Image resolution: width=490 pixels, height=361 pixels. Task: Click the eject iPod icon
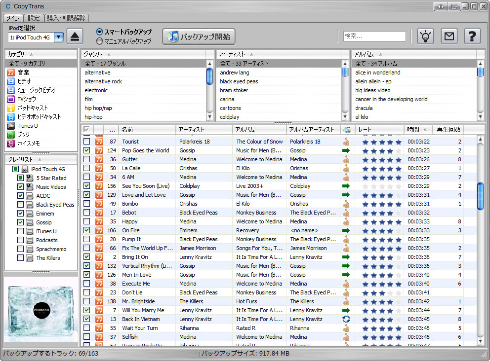coord(75,36)
